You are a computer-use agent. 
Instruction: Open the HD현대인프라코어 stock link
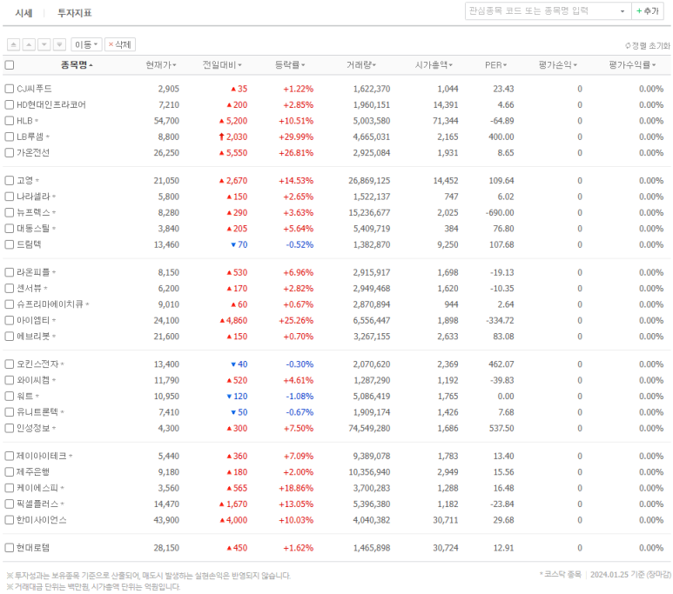pos(51,105)
